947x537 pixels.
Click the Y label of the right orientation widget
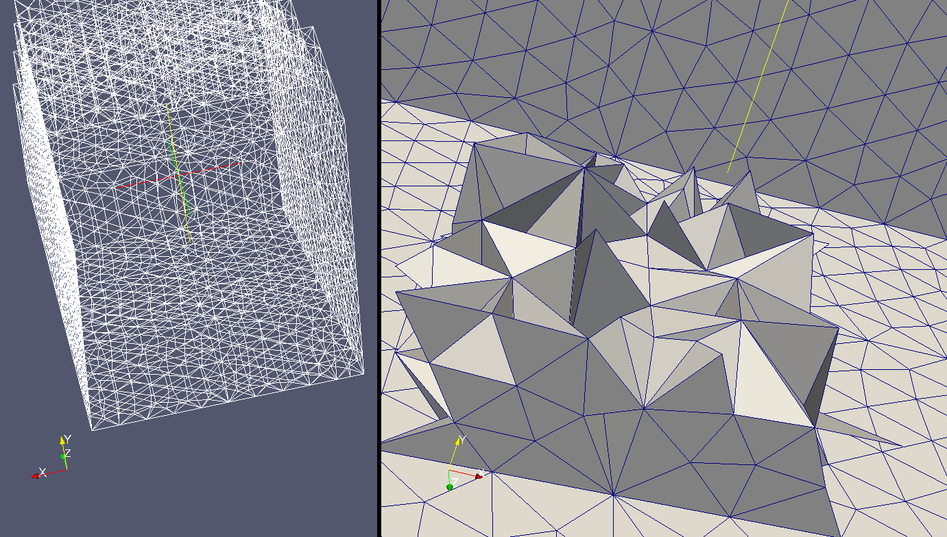(x=462, y=440)
